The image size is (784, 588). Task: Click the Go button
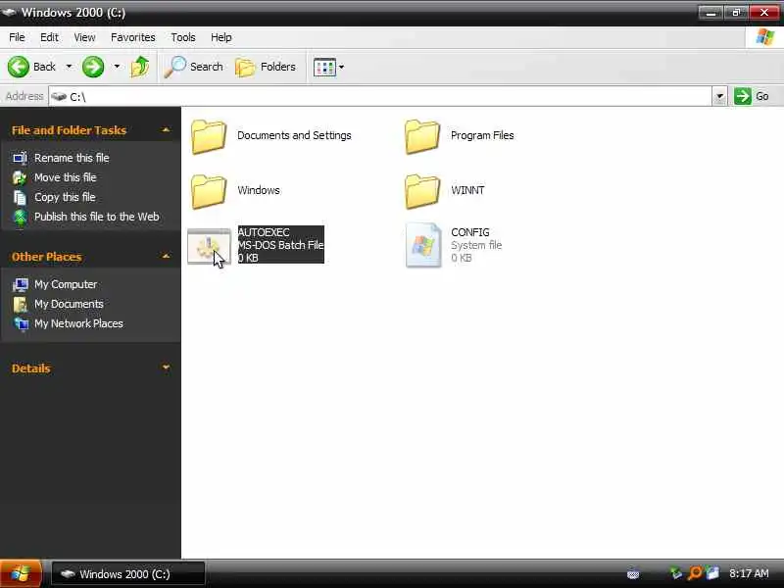(x=752, y=96)
